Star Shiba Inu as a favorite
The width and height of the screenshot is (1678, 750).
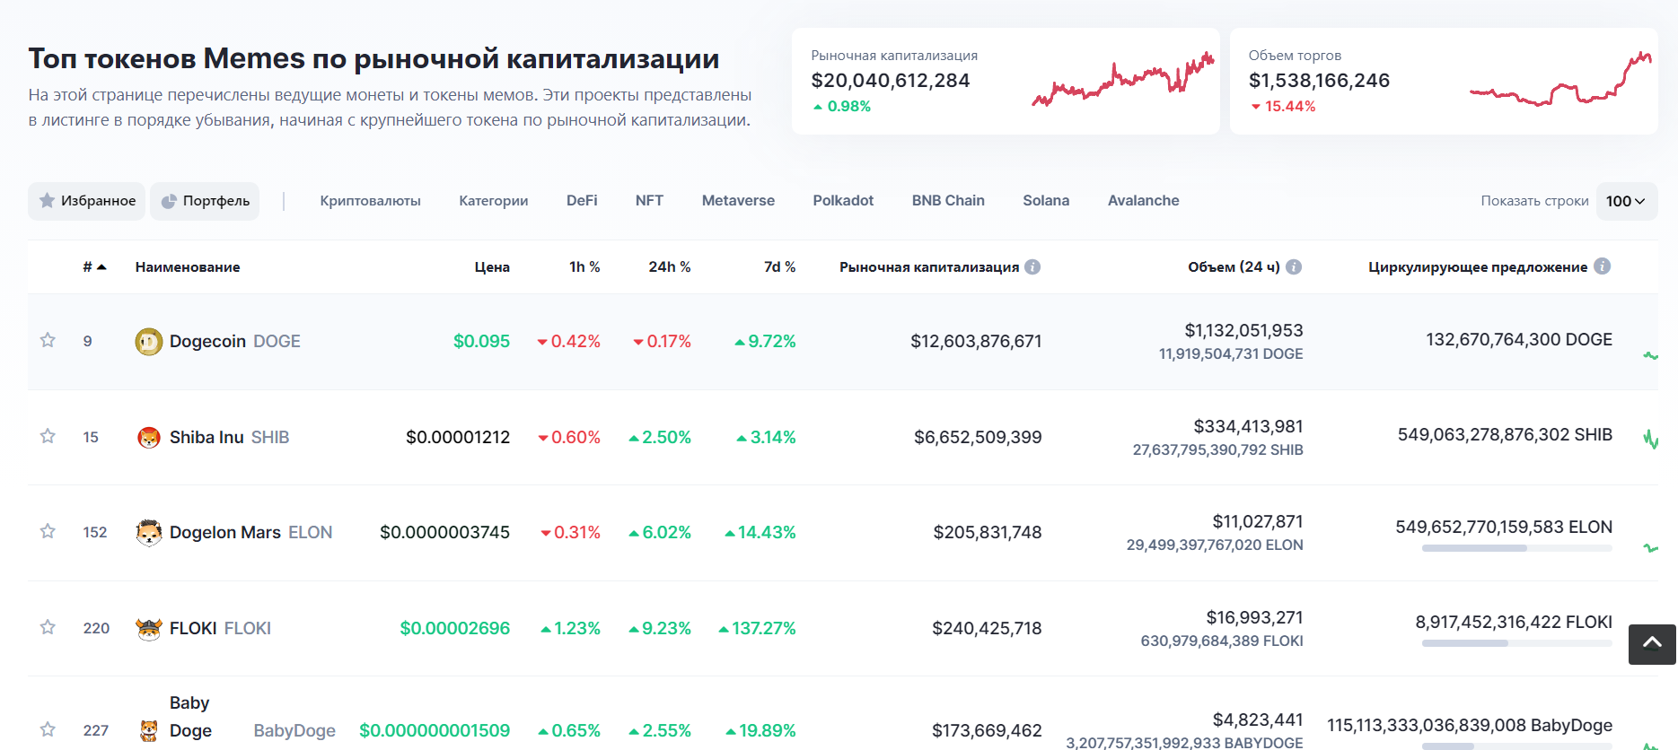coord(48,436)
